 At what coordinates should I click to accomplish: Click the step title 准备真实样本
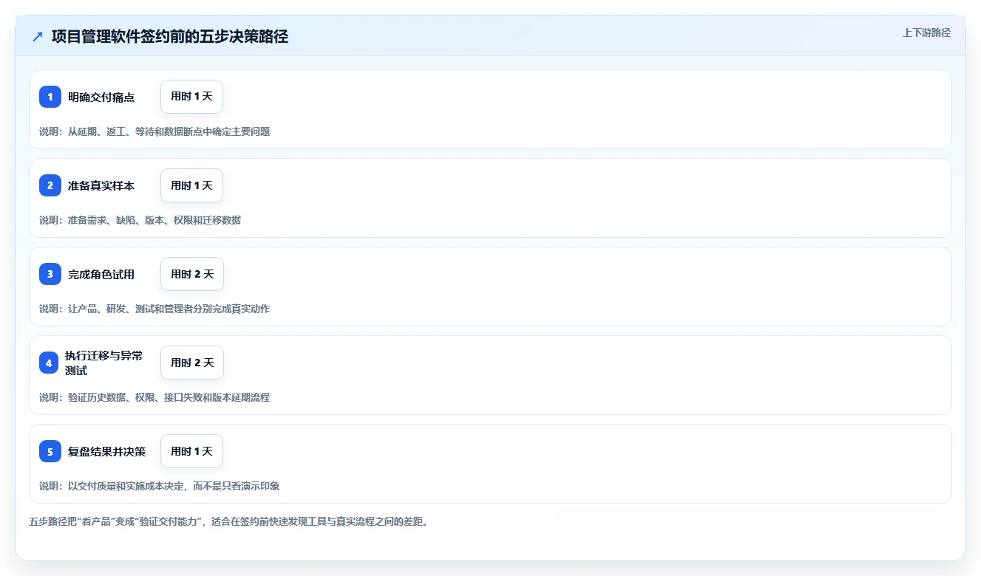(101, 185)
